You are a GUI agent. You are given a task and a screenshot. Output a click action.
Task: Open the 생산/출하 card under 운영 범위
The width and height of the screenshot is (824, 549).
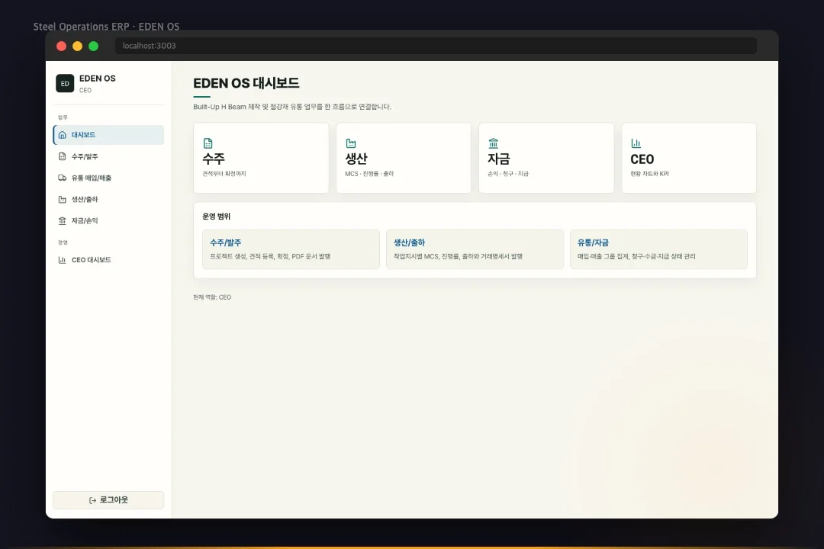[475, 249]
